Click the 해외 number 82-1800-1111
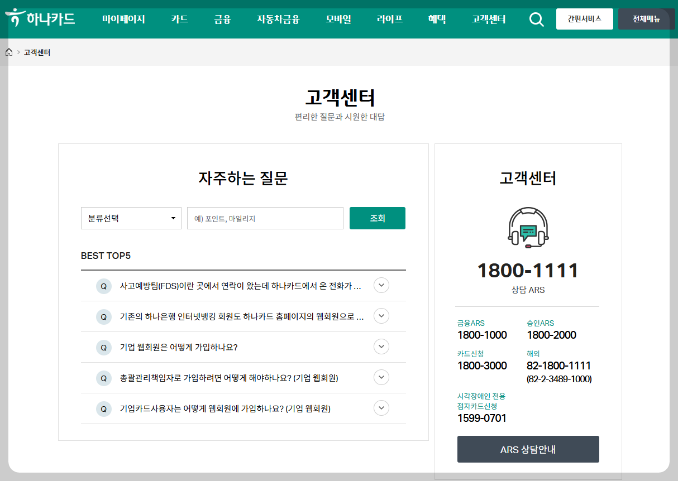Image resolution: width=678 pixels, height=481 pixels. pyautogui.click(x=559, y=365)
